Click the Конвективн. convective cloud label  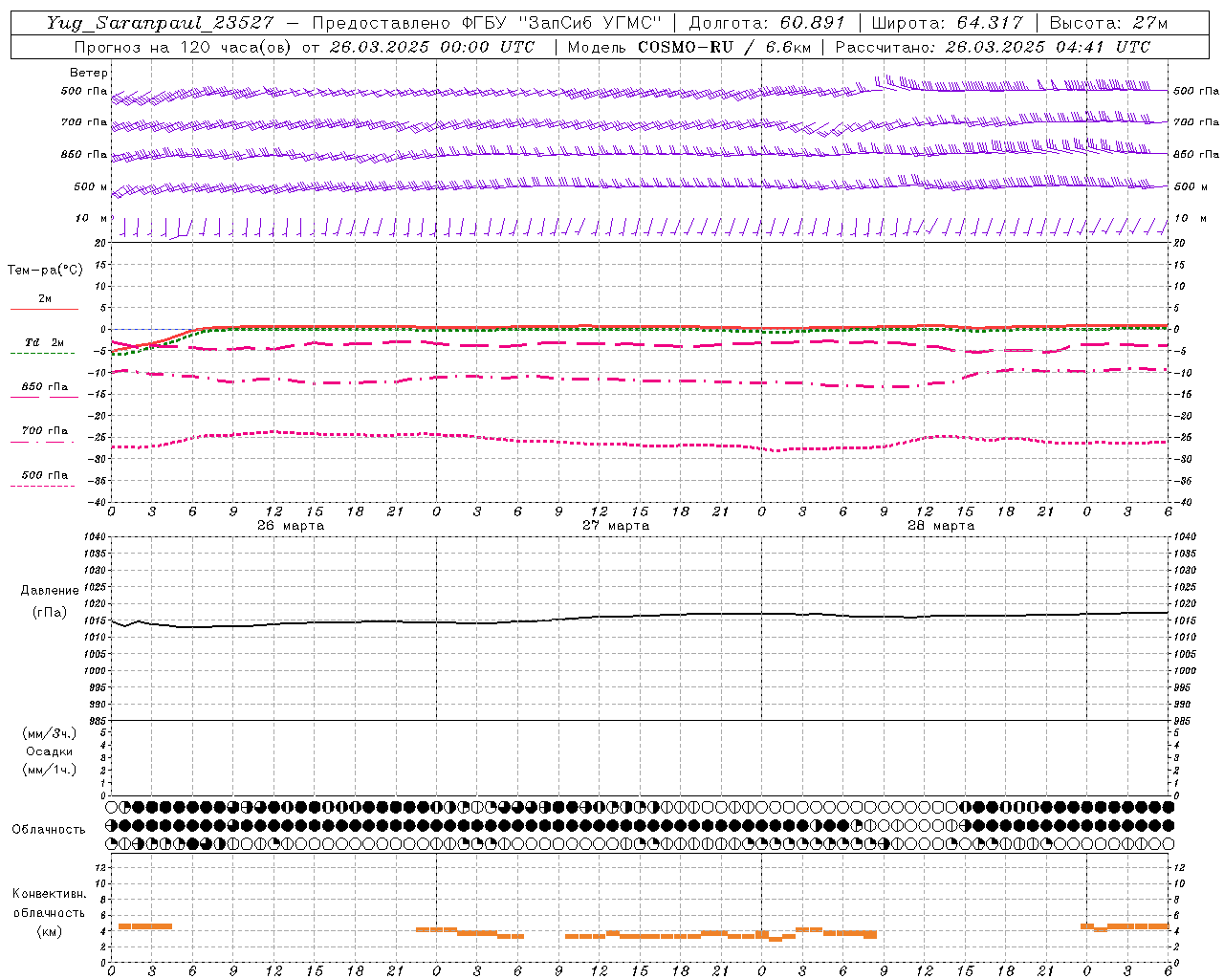[49, 894]
